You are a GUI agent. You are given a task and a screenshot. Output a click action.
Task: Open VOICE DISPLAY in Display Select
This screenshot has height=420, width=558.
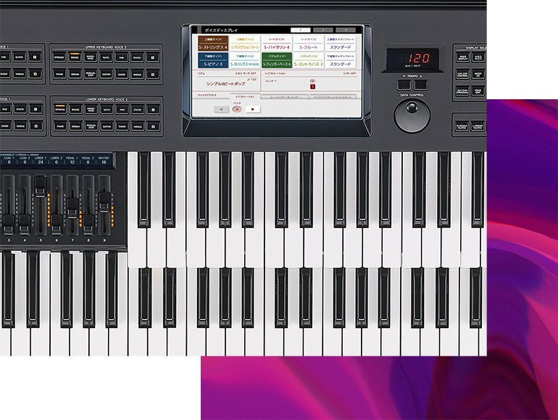(462, 57)
